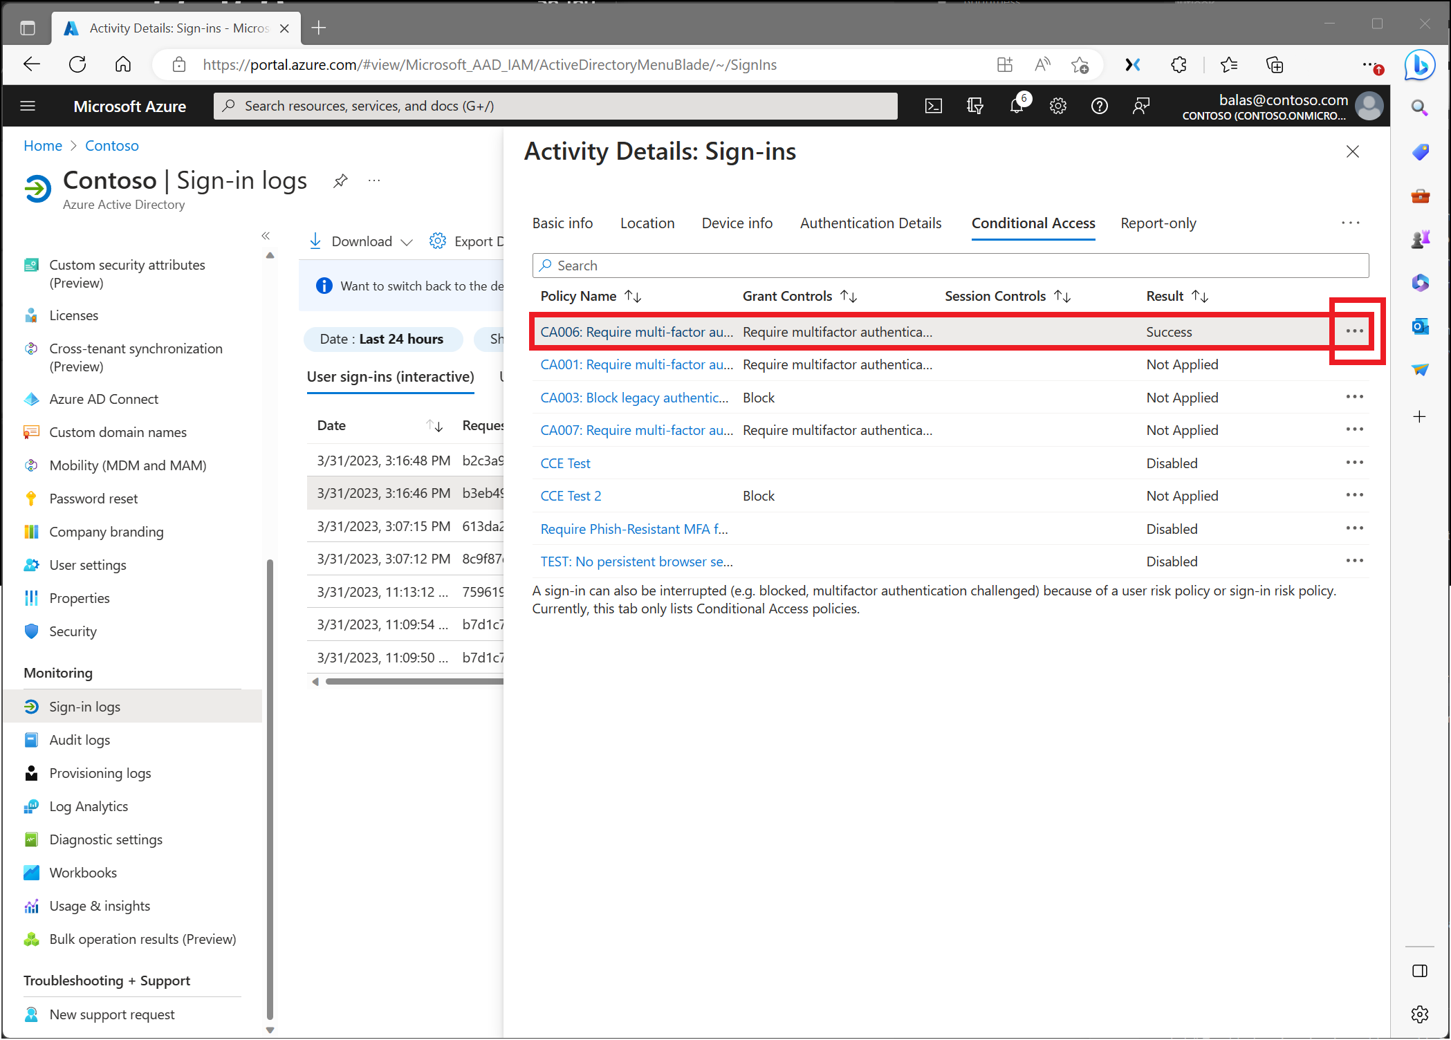Sort by the Result column
Viewport: 1451px width, 1040px height.
coord(1176,296)
